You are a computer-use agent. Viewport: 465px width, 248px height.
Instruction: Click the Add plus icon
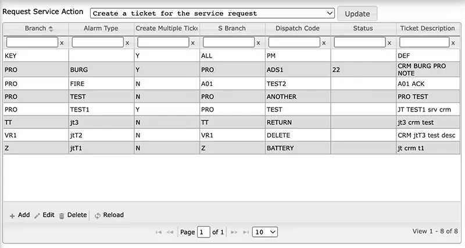(x=12, y=216)
